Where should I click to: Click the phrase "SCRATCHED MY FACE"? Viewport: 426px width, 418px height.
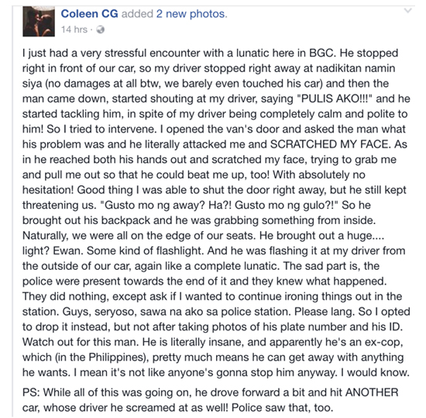pos(331,144)
